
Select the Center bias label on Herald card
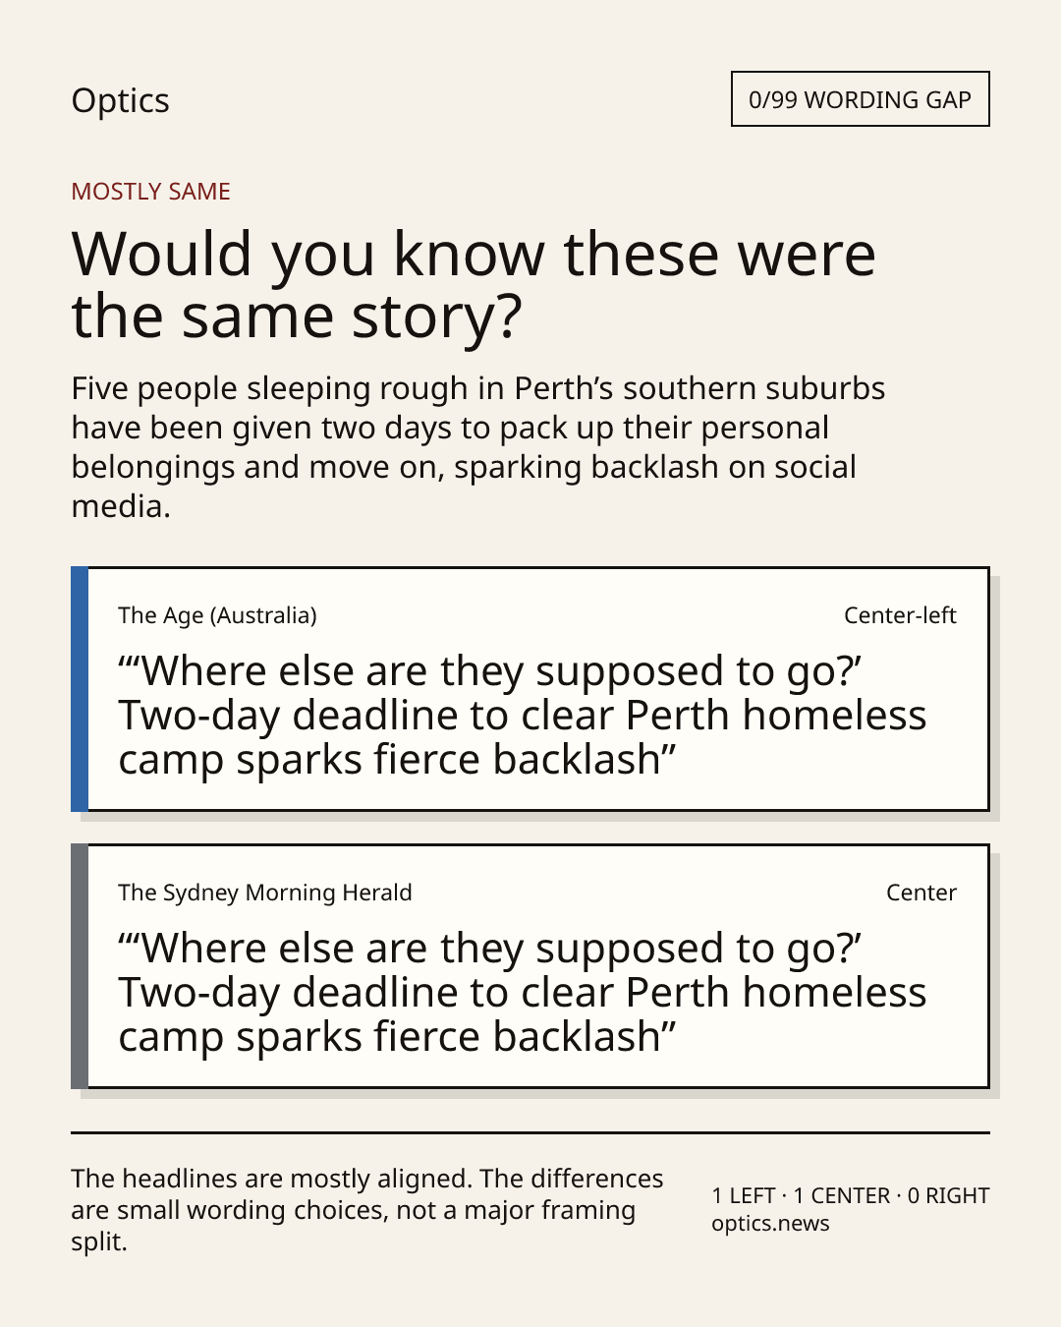pyautogui.click(x=921, y=893)
